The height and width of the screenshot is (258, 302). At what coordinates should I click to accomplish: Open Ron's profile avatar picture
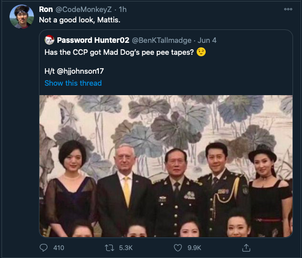[x=21, y=16]
